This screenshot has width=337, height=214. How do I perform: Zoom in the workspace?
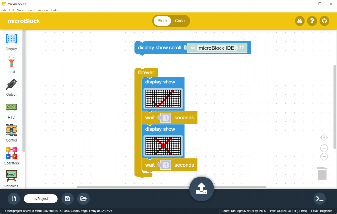click(324, 148)
